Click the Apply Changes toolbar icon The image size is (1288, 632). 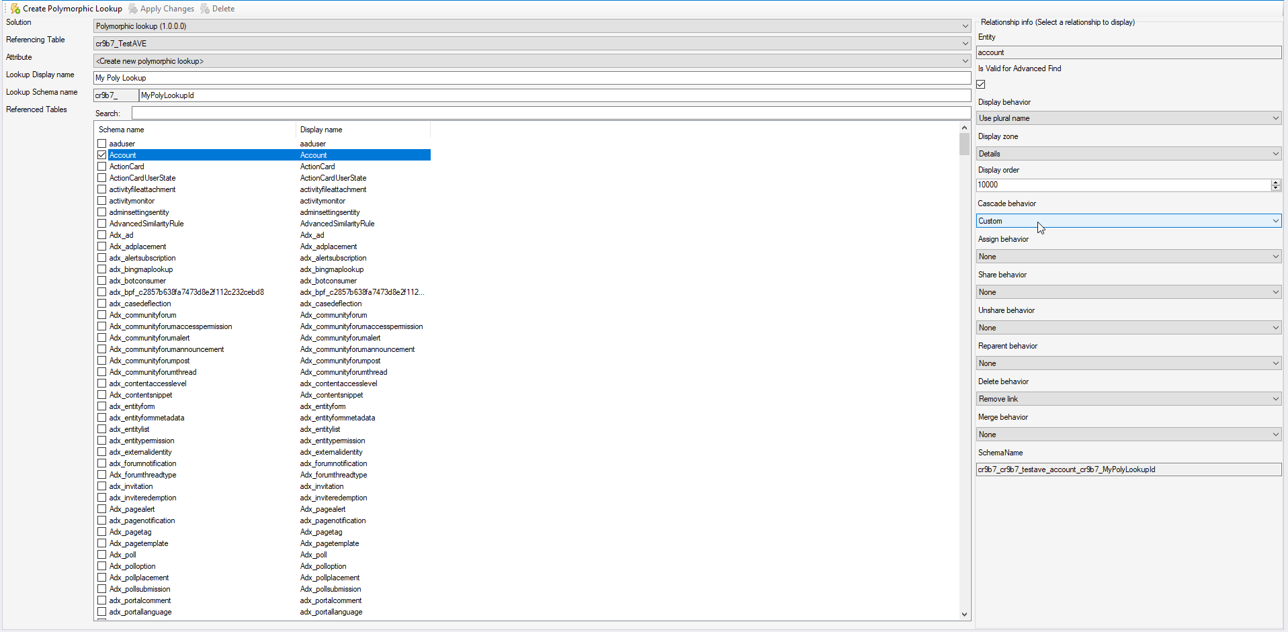coord(133,9)
